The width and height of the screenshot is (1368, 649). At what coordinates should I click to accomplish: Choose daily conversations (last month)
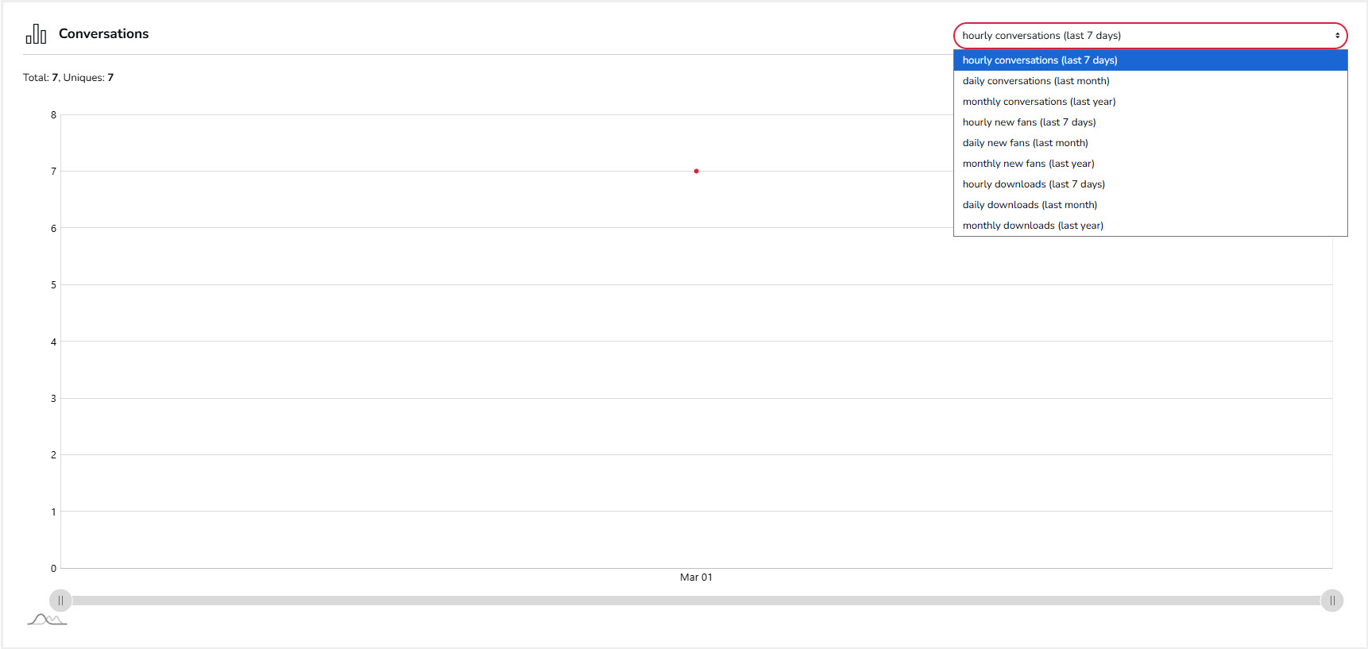(x=1036, y=81)
